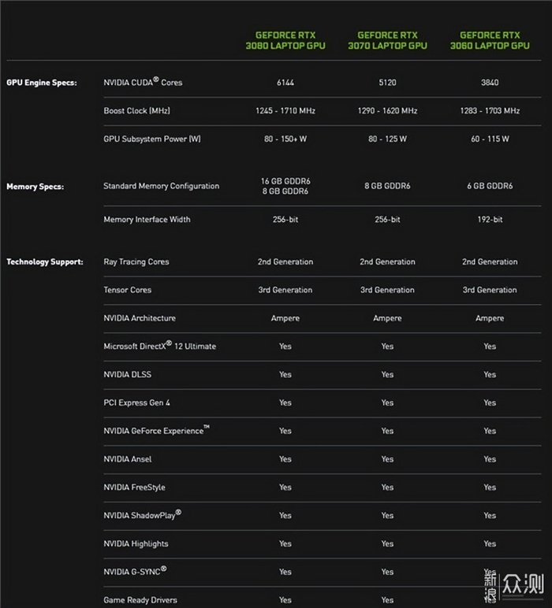552x608 pixels.
Task: Click the 6144 CUDA cores value
Action: coord(285,83)
